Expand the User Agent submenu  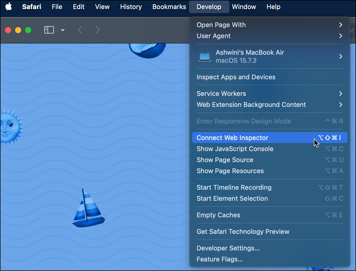[270, 36]
